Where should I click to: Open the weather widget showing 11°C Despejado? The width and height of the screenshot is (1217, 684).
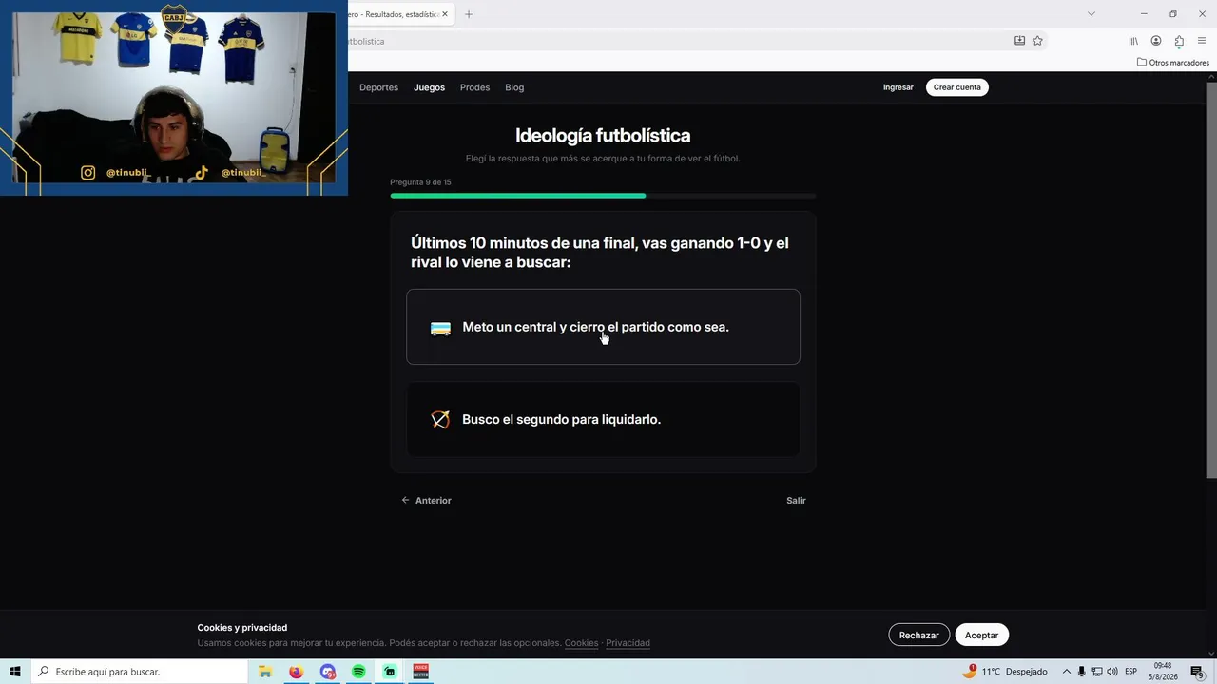coord(1005,672)
